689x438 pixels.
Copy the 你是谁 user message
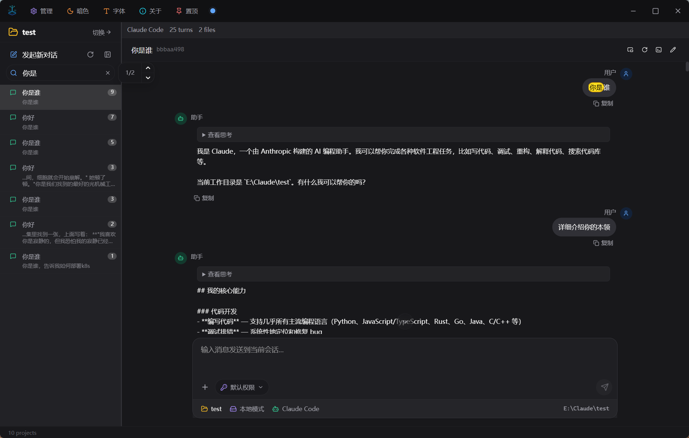(x=603, y=103)
